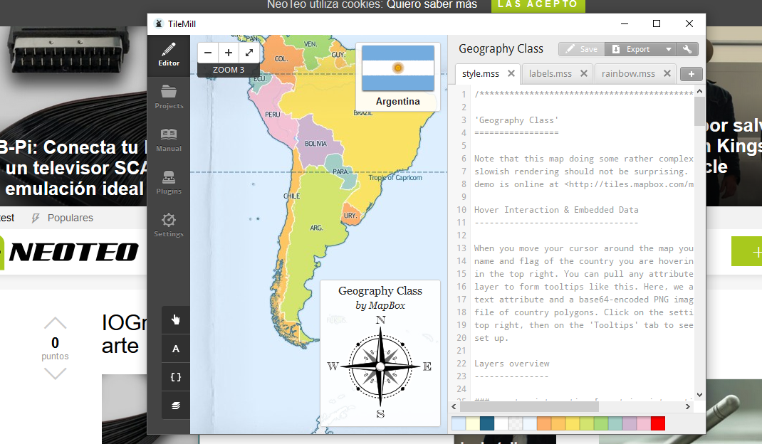Click the Geography Class project title
The width and height of the screenshot is (762, 444).
pyautogui.click(x=501, y=48)
